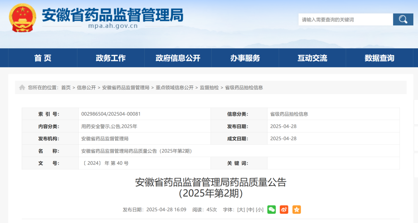Viewport: 418px width, 223px height.
Task: Share page via Weibo icon
Action: tap(284, 210)
